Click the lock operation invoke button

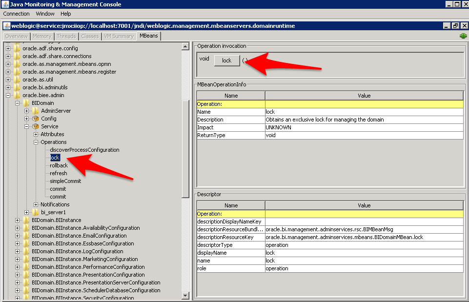tap(227, 60)
